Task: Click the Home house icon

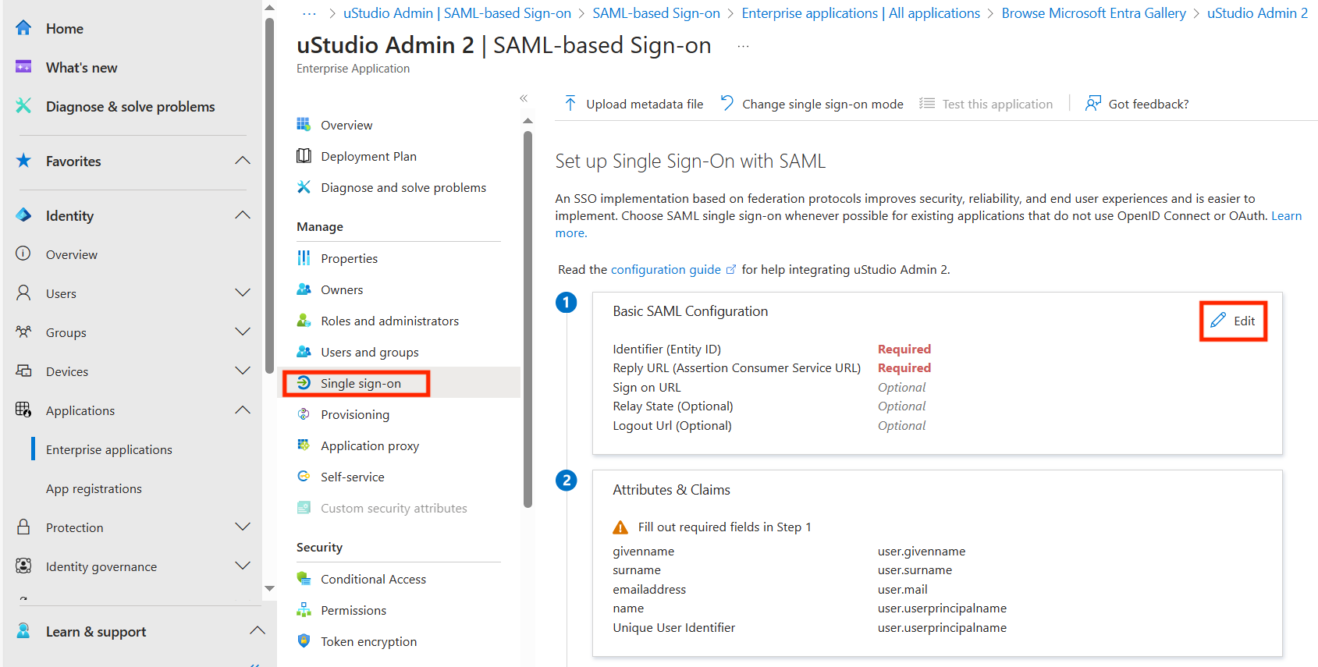Action: [x=24, y=29]
